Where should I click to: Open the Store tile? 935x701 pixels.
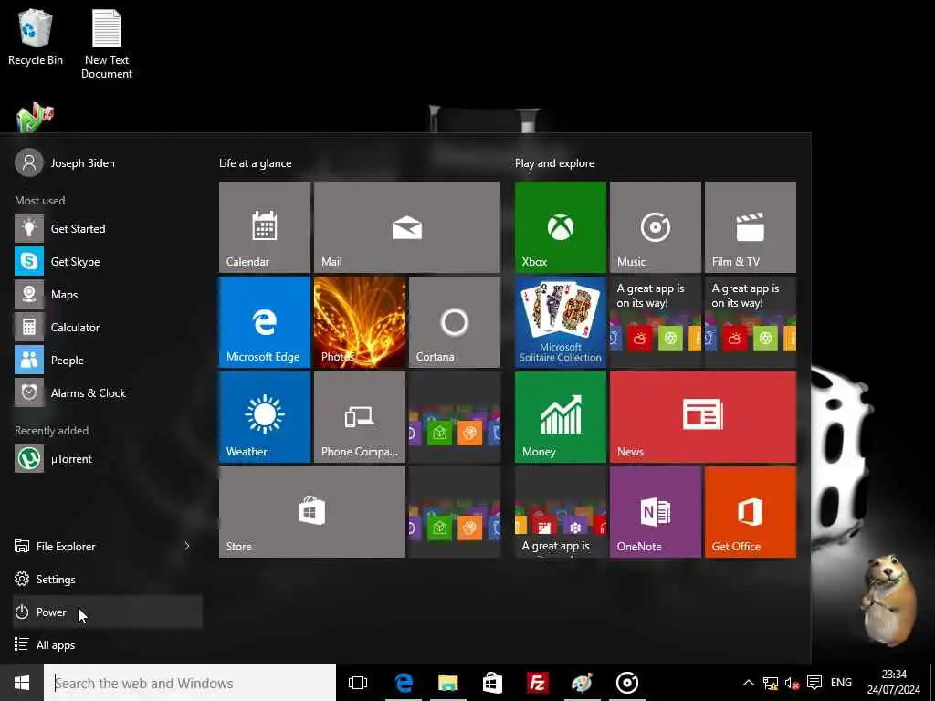coord(312,511)
